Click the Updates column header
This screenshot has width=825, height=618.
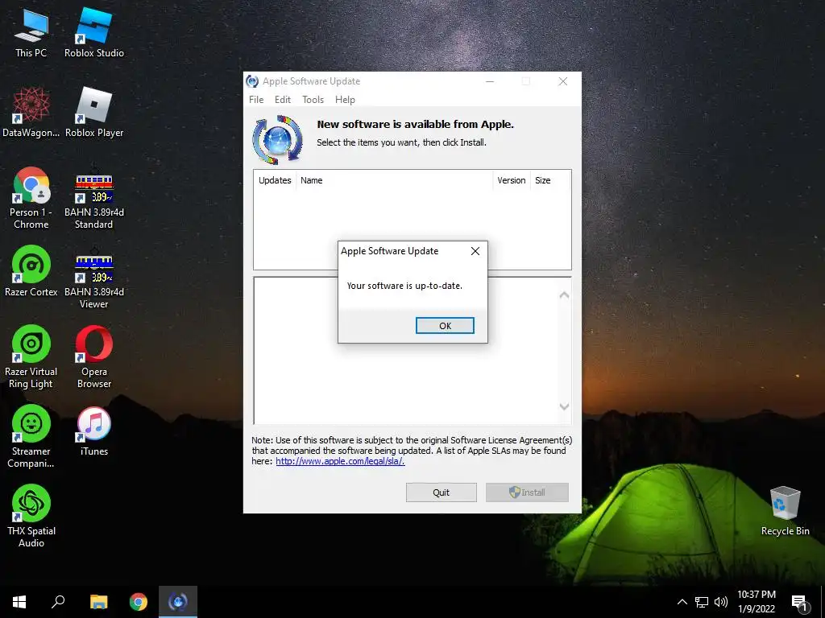pyautogui.click(x=275, y=180)
